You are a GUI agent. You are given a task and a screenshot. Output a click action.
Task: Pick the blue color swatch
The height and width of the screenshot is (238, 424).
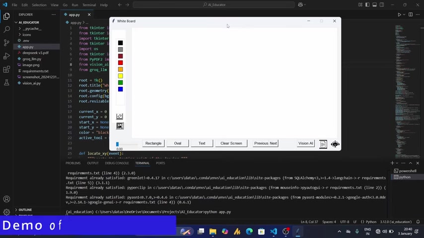pyautogui.click(x=120, y=89)
